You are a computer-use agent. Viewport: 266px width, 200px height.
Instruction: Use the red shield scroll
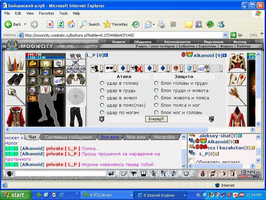(177, 68)
